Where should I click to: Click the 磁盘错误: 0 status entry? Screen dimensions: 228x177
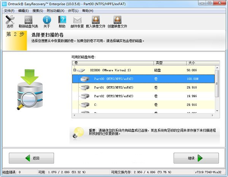(x=12, y=172)
